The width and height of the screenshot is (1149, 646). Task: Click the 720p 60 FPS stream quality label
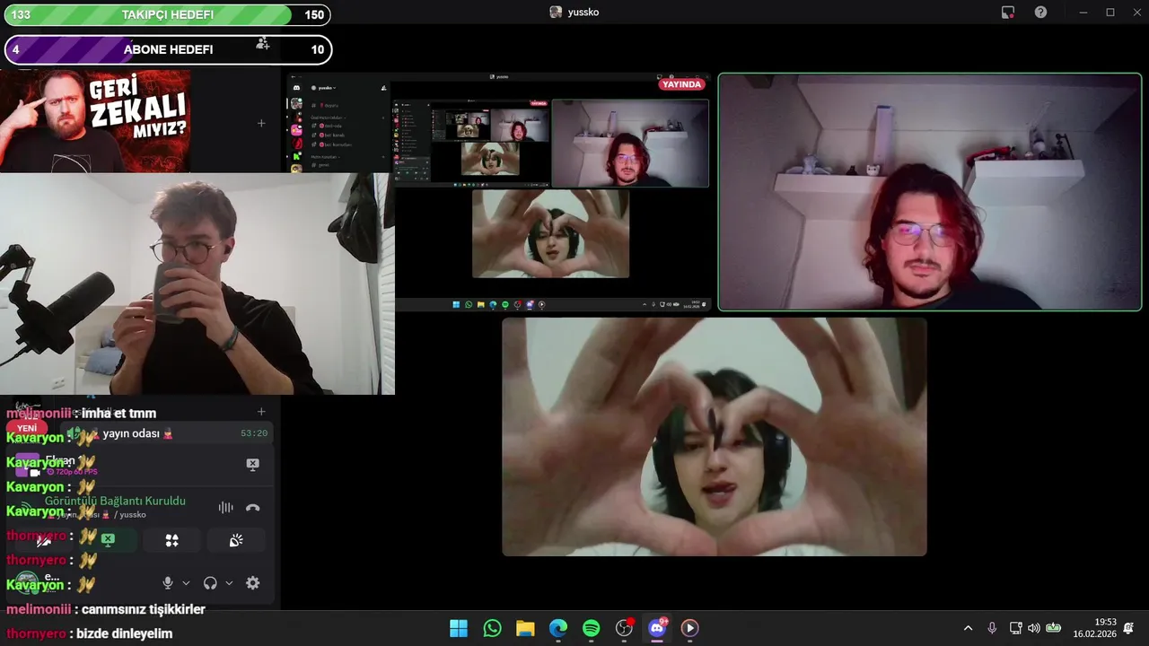(x=71, y=472)
